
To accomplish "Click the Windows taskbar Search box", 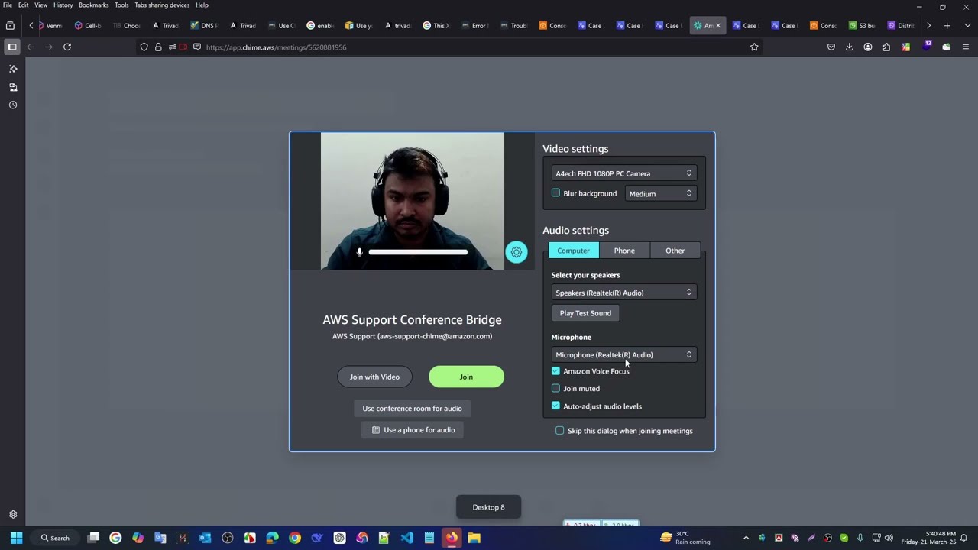I will tap(56, 538).
